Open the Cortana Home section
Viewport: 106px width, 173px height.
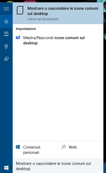6,21
